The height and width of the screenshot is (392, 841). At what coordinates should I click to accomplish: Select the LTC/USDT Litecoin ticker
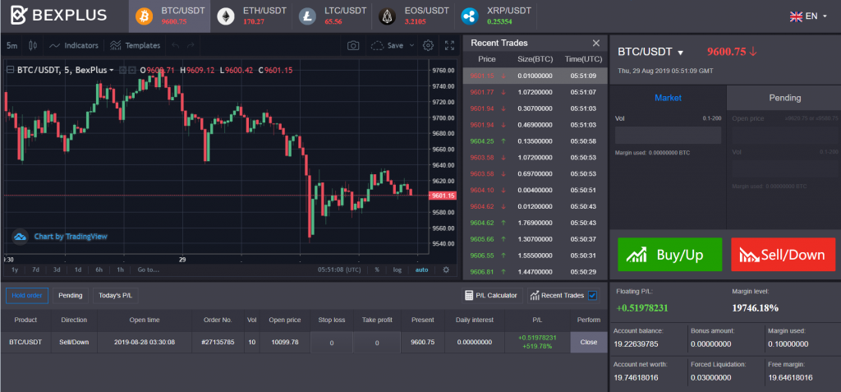coord(333,16)
